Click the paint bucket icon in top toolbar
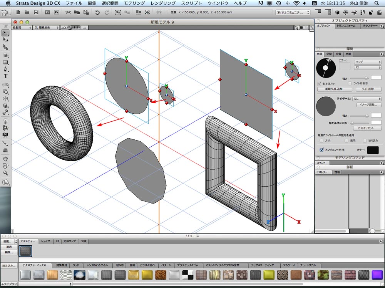This screenshot has width=385, height=288. tap(371, 12)
